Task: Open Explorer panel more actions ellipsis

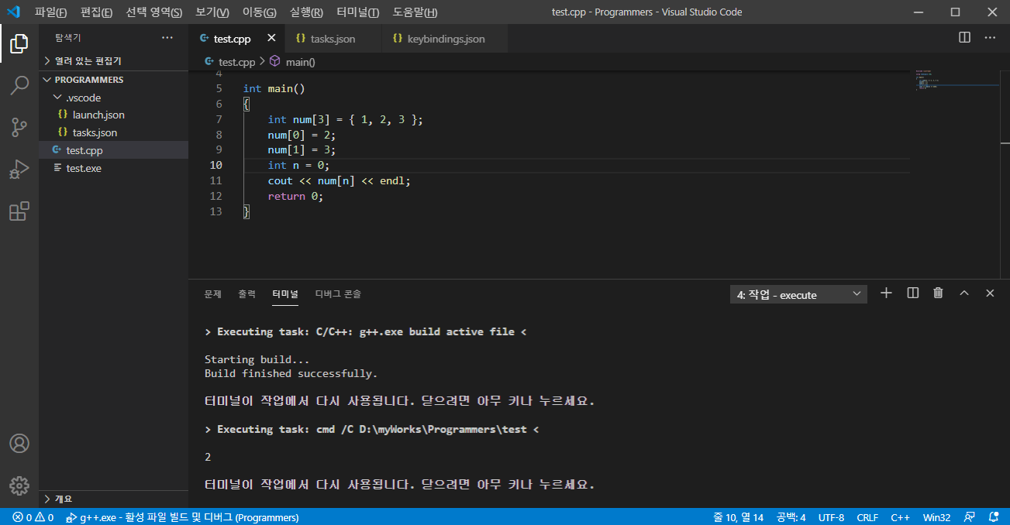Action: click(x=167, y=37)
